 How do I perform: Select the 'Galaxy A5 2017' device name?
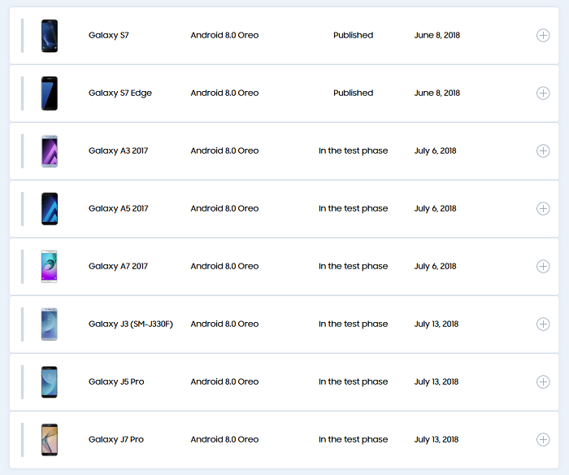pos(119,208)
